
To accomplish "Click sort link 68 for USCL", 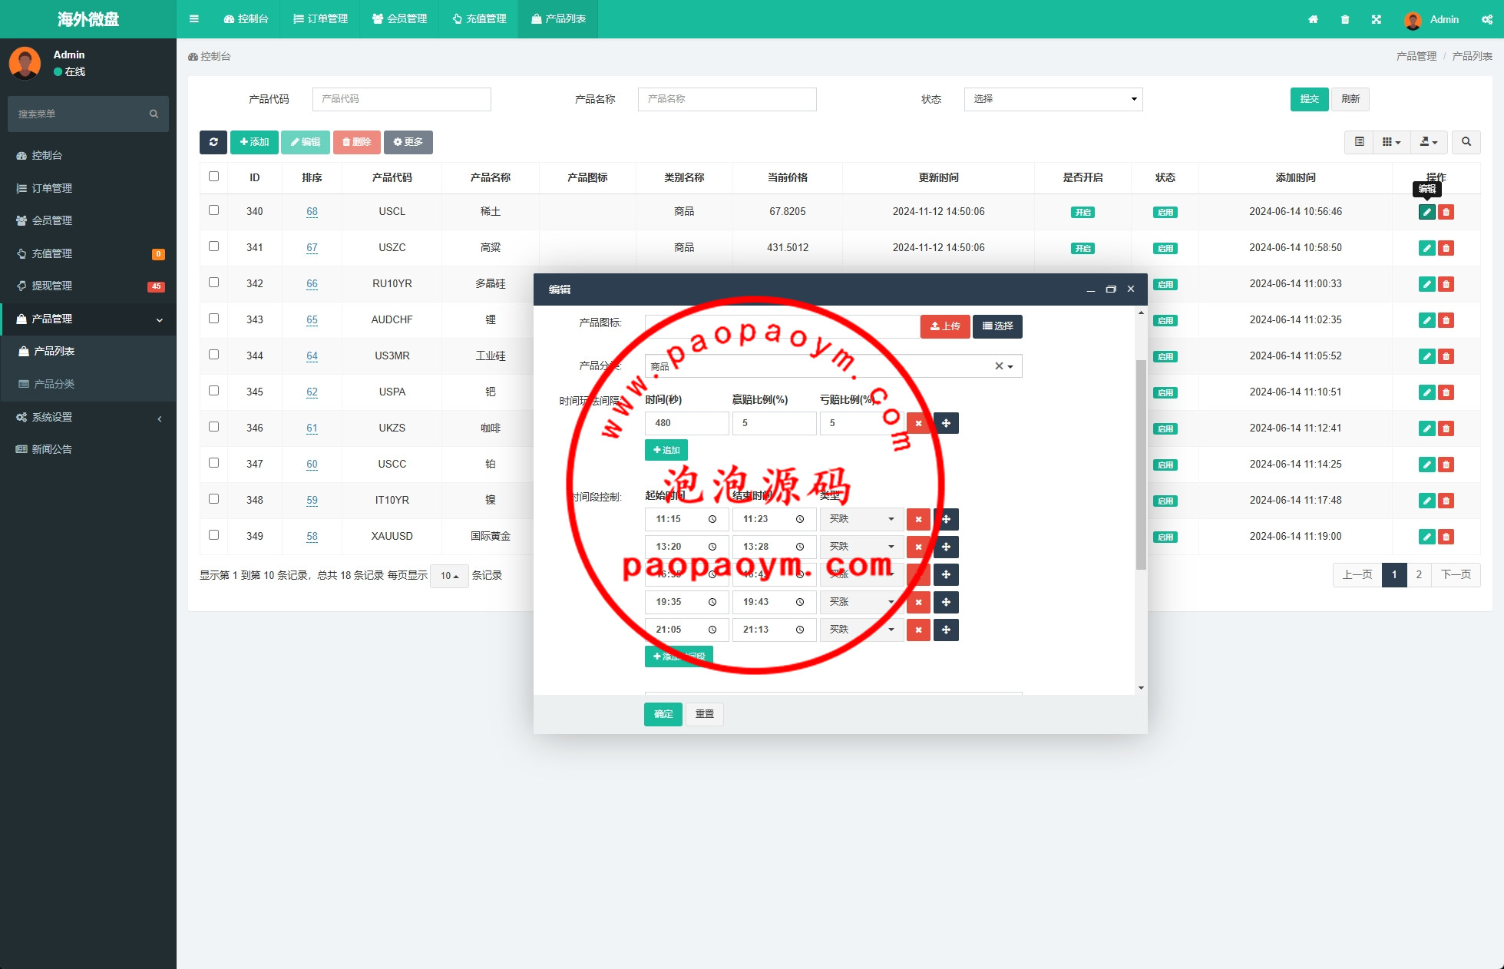I will pyautogui.click(x=312, y=212).
